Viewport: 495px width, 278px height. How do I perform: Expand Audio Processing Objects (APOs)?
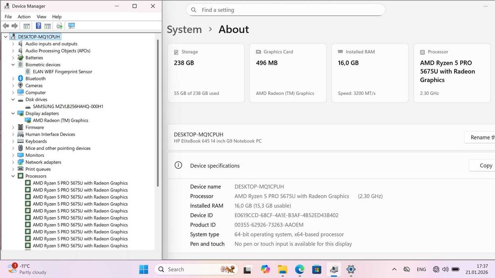coord(13,50)
